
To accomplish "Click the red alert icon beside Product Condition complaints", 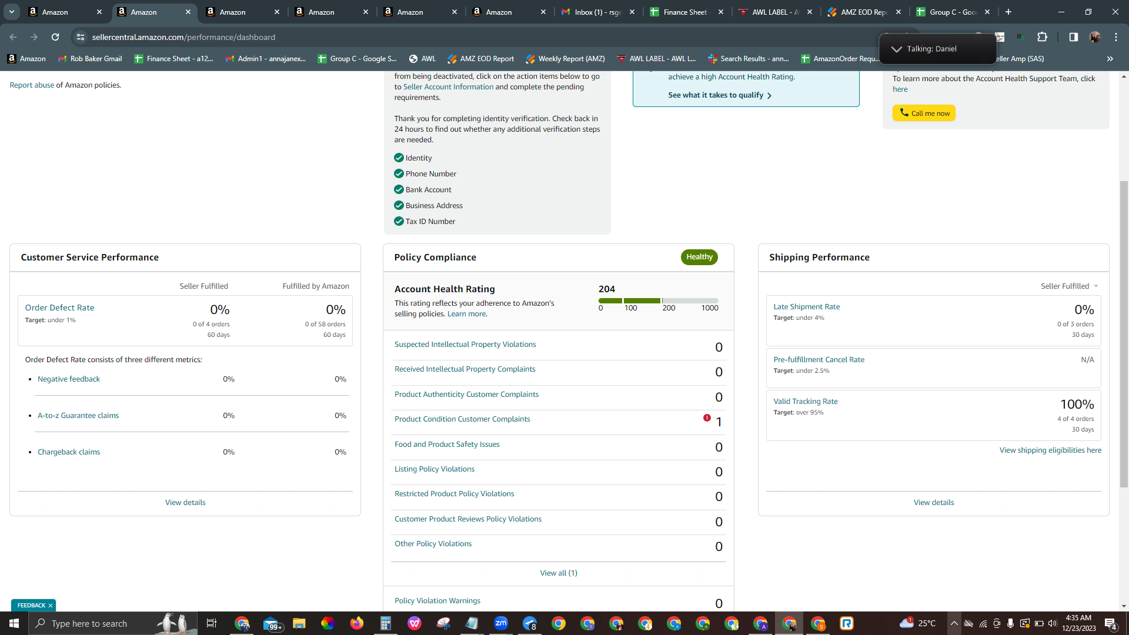I will pos(707,418).
